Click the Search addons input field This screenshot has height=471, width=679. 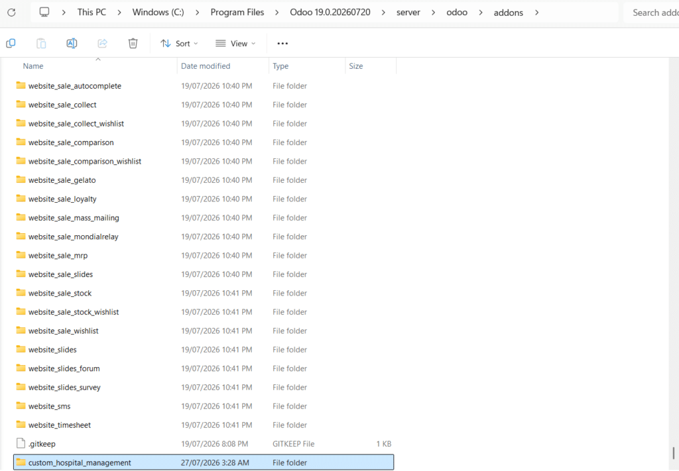[x=651, y=13]
